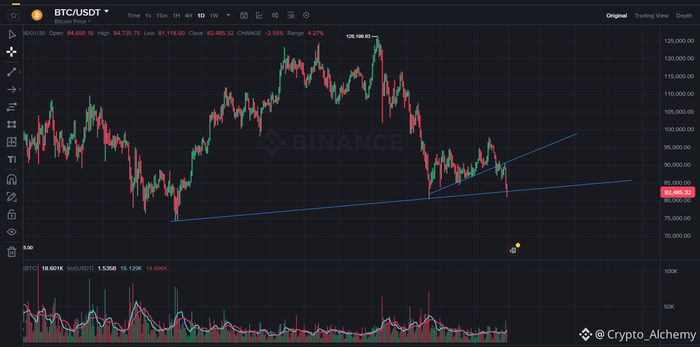
Task: Change candlestick chart style icon
Action: (275, 16)
